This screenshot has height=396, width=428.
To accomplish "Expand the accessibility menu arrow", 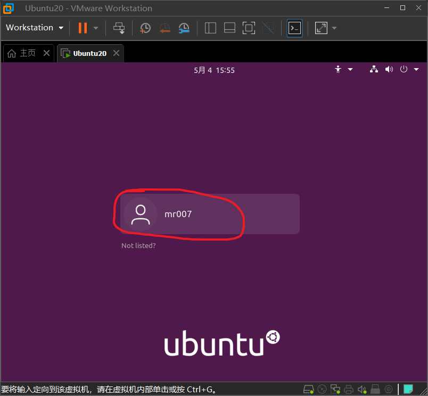I will pyautogui.click(x=350, y=70).
